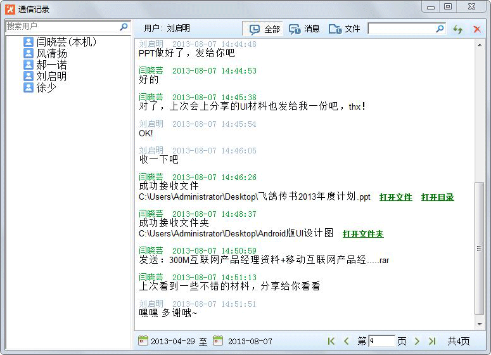Open the end date calendar icon
The image size is (491, 355).
tap(218, 340)
